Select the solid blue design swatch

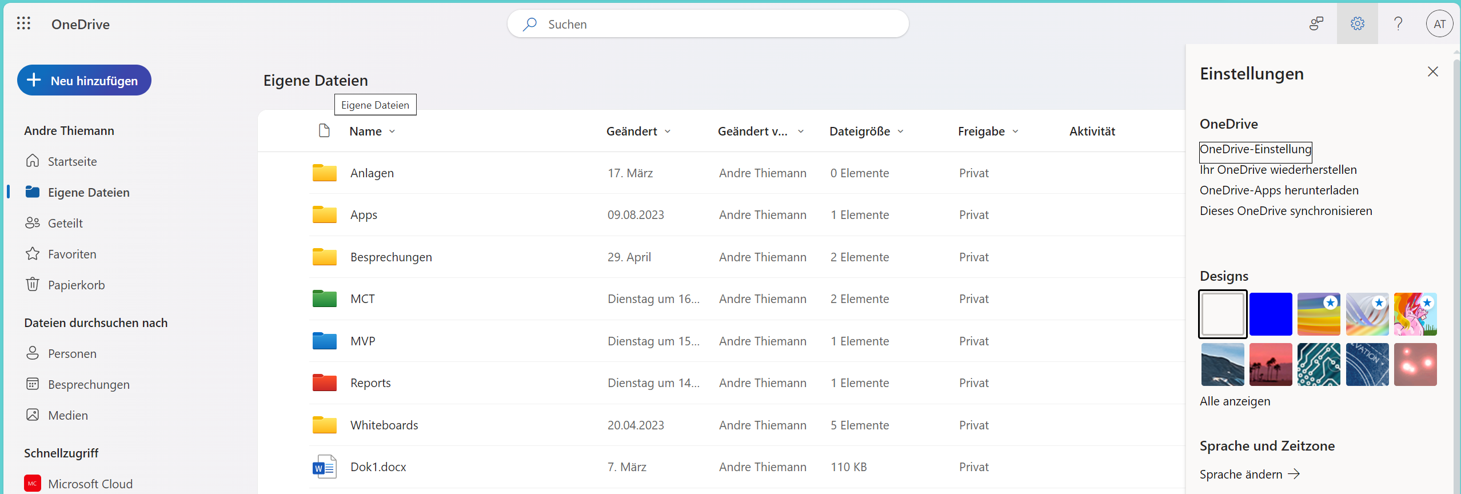[x=1271, y=314]
